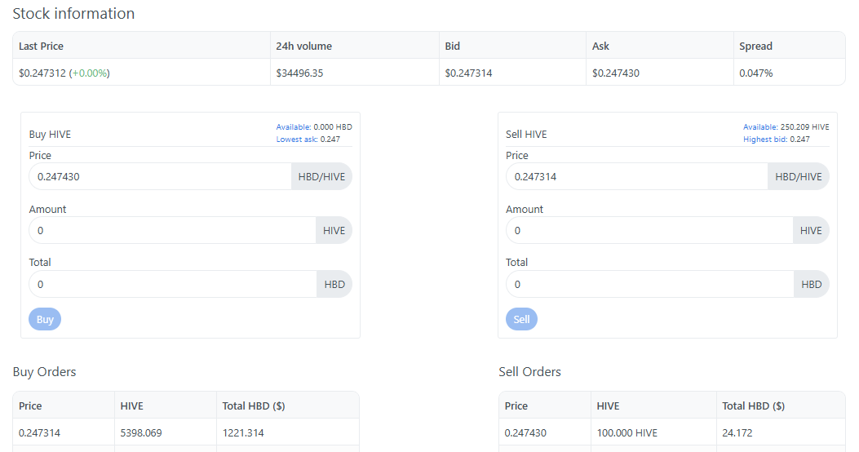Screen dimensions: 859x452
Task: Select 24h volume value $34496.35
Action: 299,73
